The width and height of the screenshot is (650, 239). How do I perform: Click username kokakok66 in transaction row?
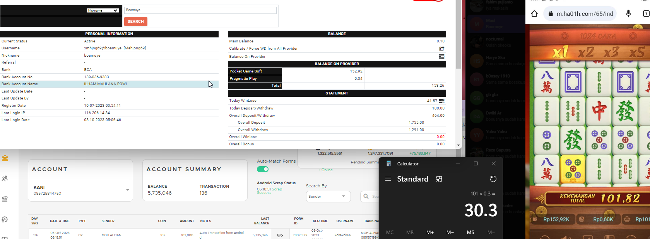343,235
